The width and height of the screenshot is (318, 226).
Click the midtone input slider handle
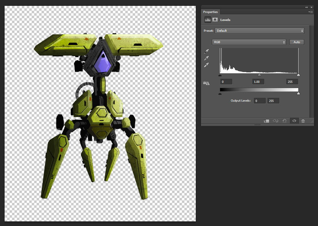[259, 75]
